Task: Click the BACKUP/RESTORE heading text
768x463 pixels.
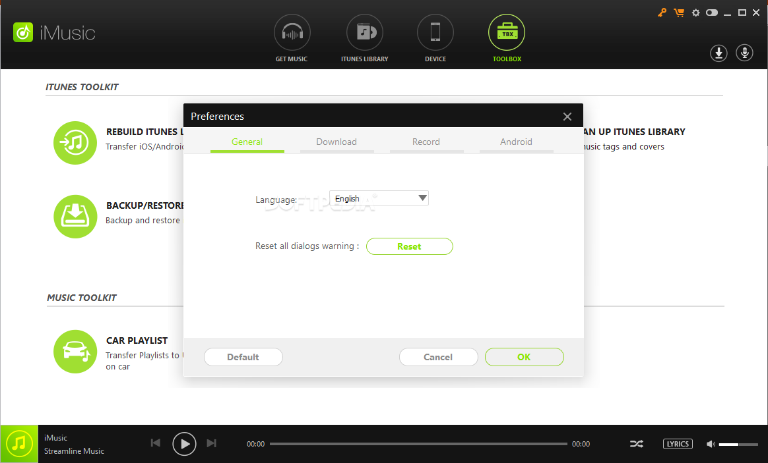Action: click(x=145, y=206)
